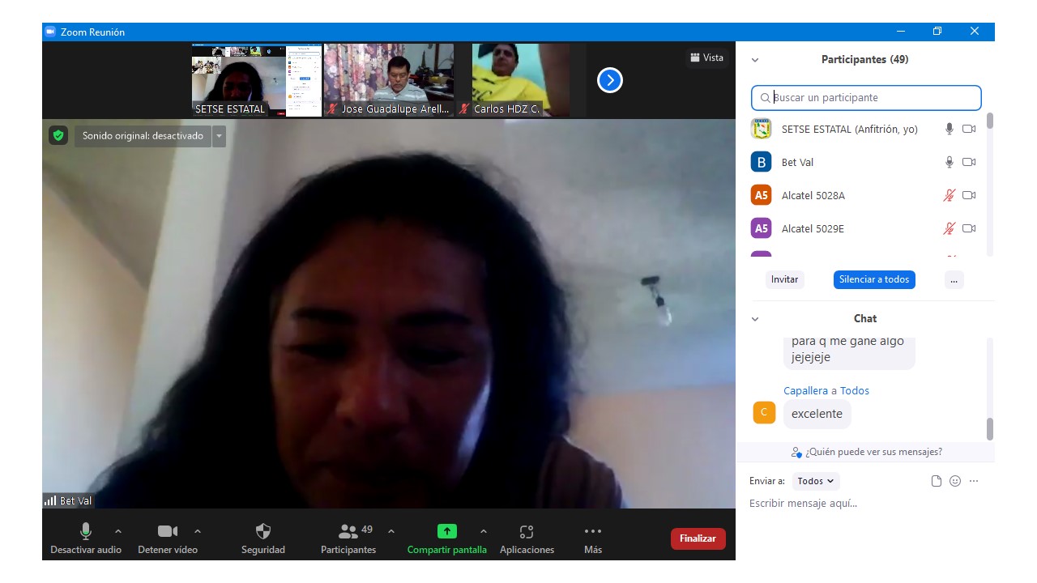Viewport: 1037px width, 583px height.
Task: Collapse the Participantes (49) panel chevron
Action: point(755,60)
